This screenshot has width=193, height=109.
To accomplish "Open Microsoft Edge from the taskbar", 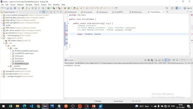I will tap(24, 106).
